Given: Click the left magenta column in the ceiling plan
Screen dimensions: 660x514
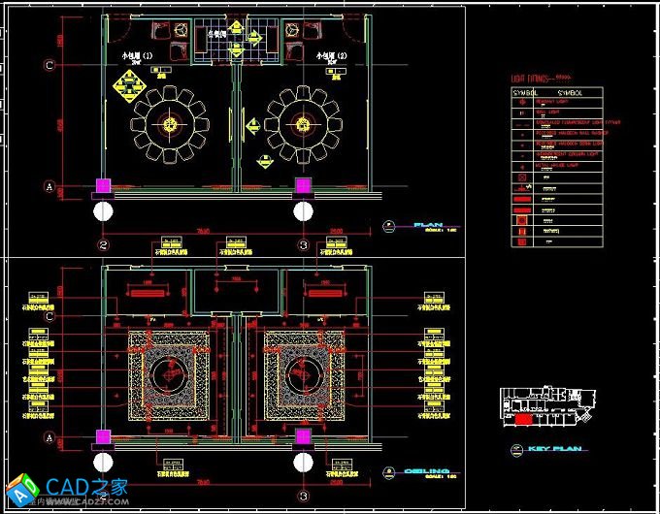Looking at the screenshot, I should [x=102, y=437].
